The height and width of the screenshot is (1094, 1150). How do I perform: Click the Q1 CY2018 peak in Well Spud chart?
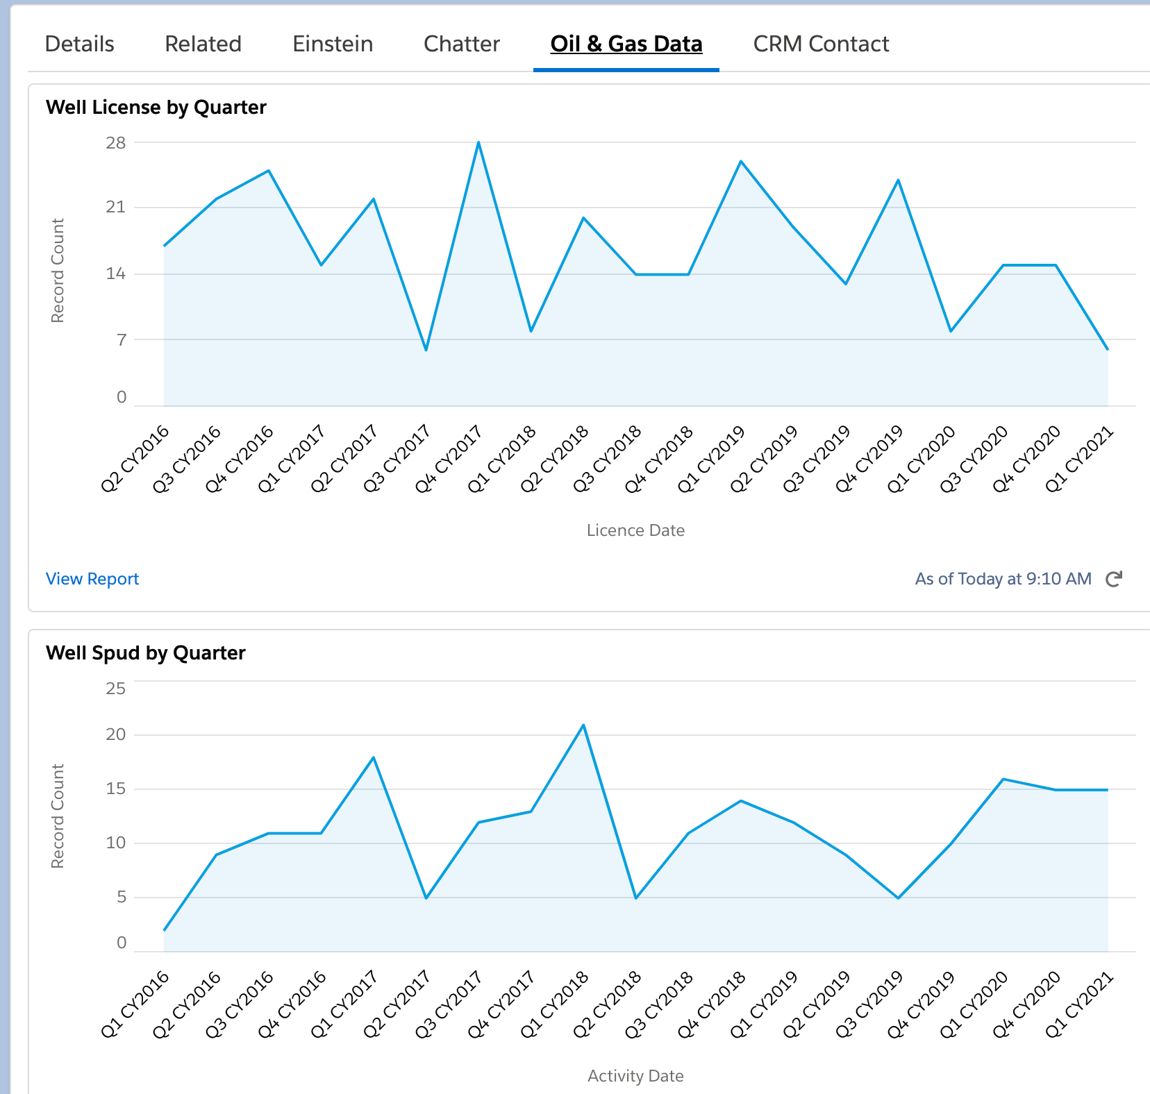[x=583, y=725]
